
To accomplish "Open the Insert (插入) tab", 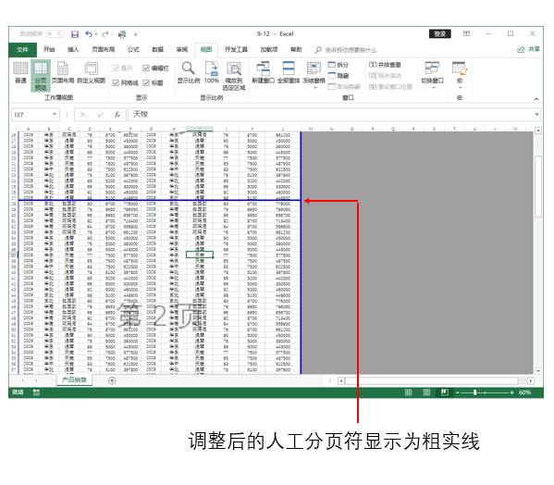I will (73, 49).
